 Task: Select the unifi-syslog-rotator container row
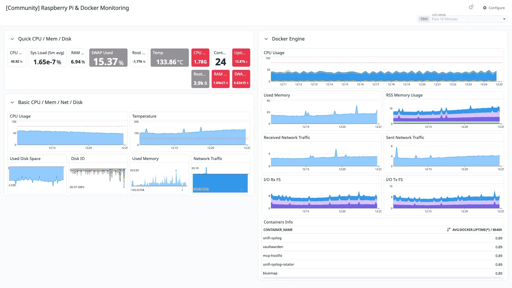point(383,265)
